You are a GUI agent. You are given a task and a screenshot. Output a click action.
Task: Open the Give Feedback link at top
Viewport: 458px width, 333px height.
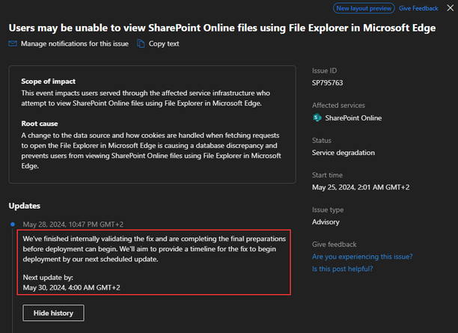418,8
